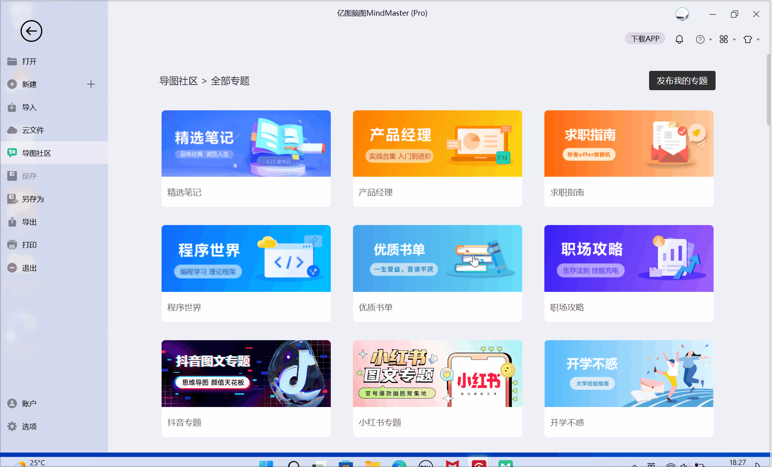Click the 小红书专题 card title text
This screenshot has width=772, height=467.
[380, 423]
